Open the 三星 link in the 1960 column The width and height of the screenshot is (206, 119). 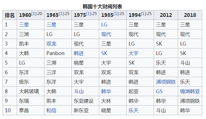24,25
